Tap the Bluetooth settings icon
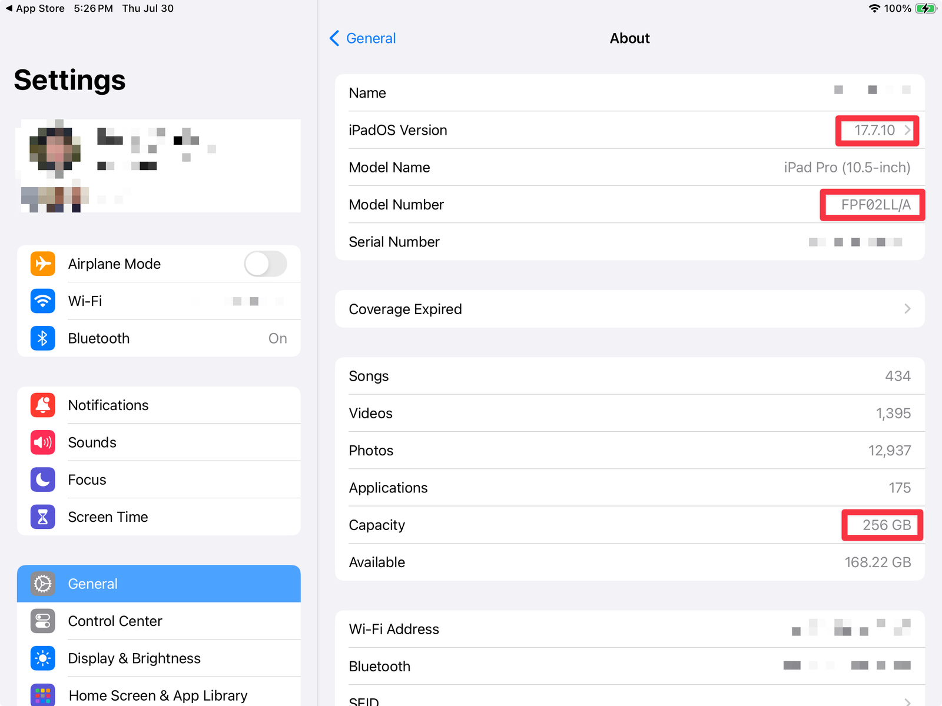Screen dimensions: 942x706 click(43, 338)
